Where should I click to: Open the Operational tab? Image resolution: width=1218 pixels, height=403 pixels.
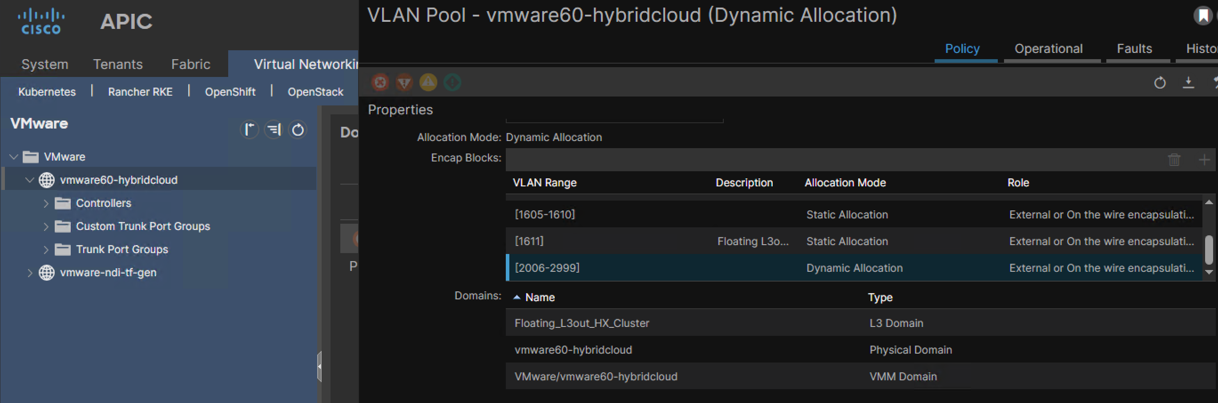coord(1048,49)
